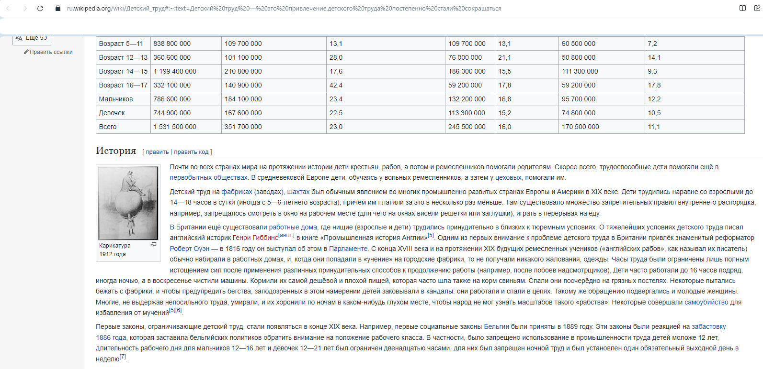
Task: Click the page notes pencil icon
Action: 757,8
